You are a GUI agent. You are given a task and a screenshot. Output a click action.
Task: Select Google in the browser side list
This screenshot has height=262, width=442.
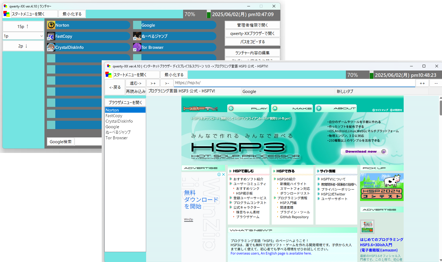click(x=125, y=127)
